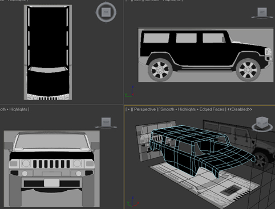The image size is (275, 209).
Task: Open the Perspective point-of-view label menu
Action: (x=145, y=109)
